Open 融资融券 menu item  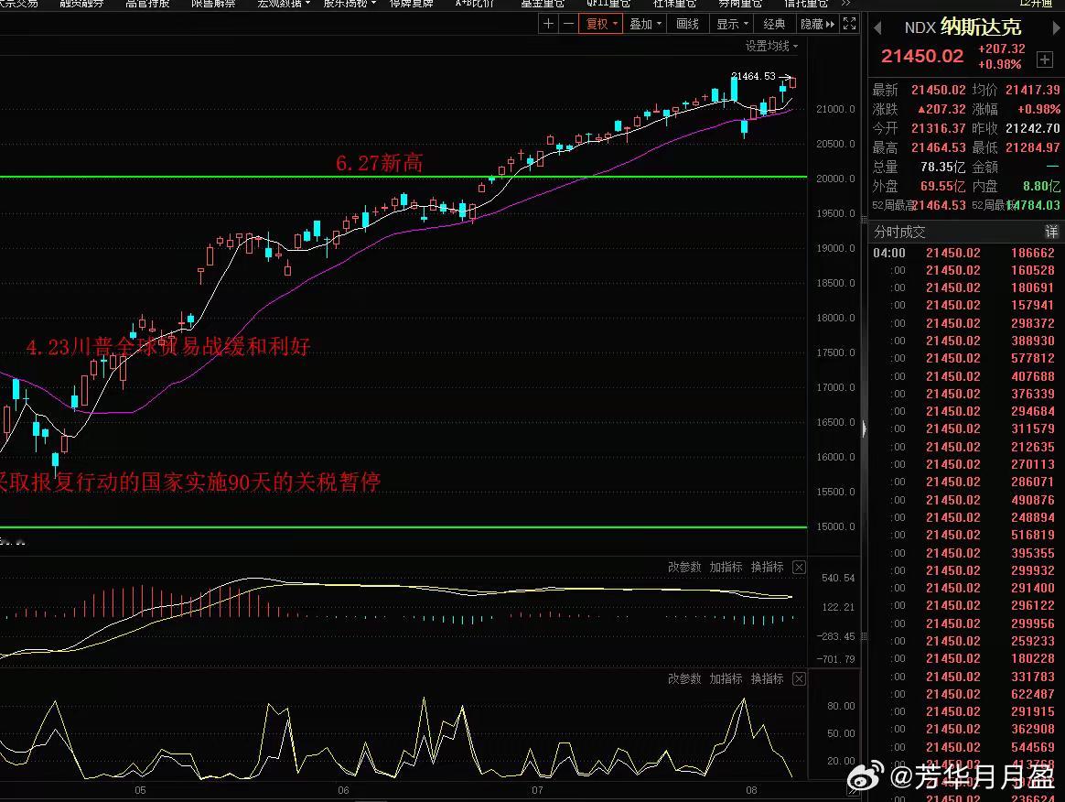tap(81, 4)
